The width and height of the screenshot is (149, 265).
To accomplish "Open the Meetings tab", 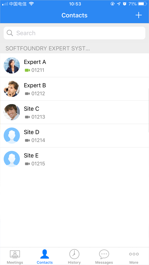I will click(15, 256).
